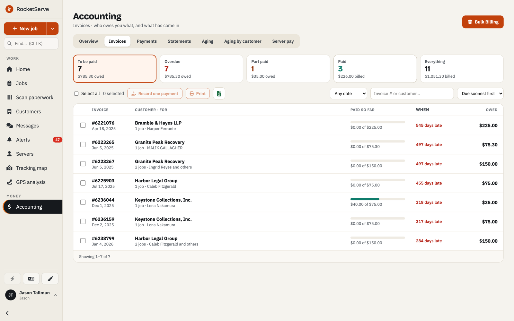Image resolution: width=514 pixels, height=321 pixels.
Task: Click the payment progress bar for #6236044
Action: tap(378, 199)
